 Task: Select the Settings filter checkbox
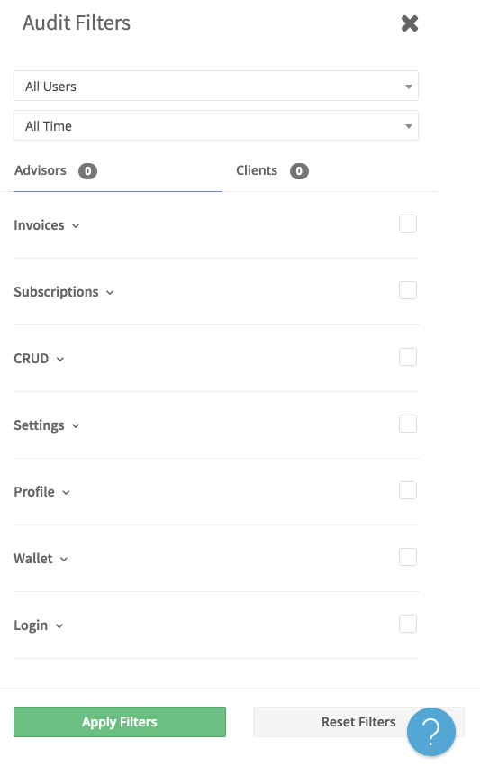pos(408,424)
